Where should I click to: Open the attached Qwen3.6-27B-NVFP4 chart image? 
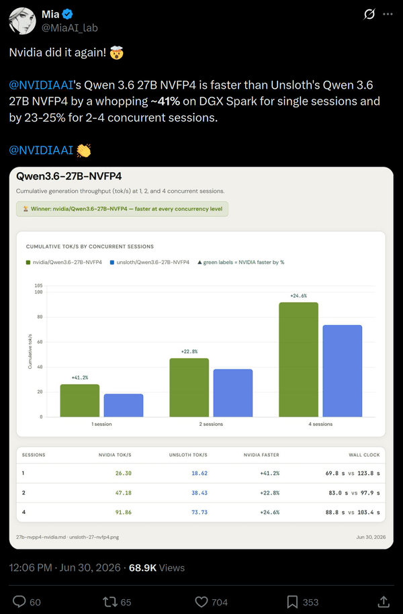[x=201, y=358]
